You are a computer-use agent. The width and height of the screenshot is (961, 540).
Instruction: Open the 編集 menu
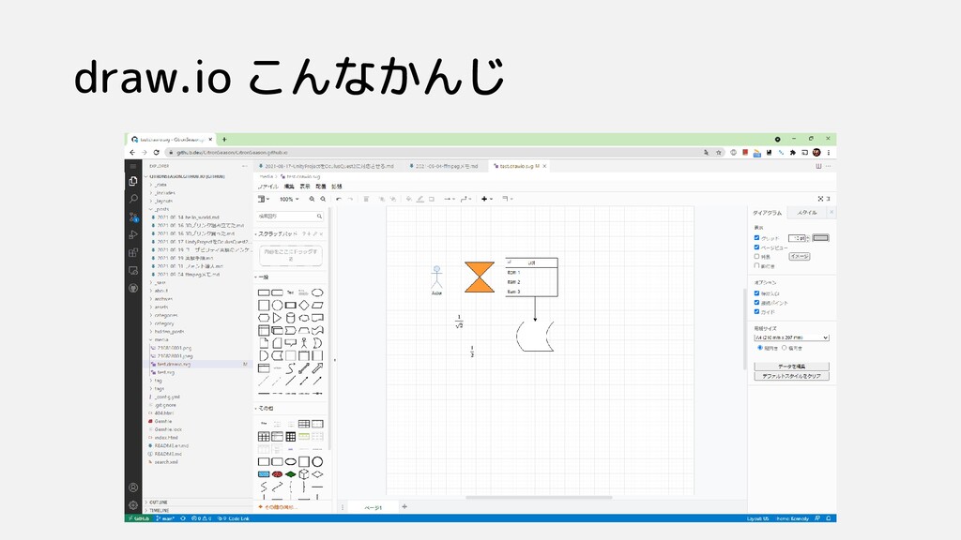[289, 187]
